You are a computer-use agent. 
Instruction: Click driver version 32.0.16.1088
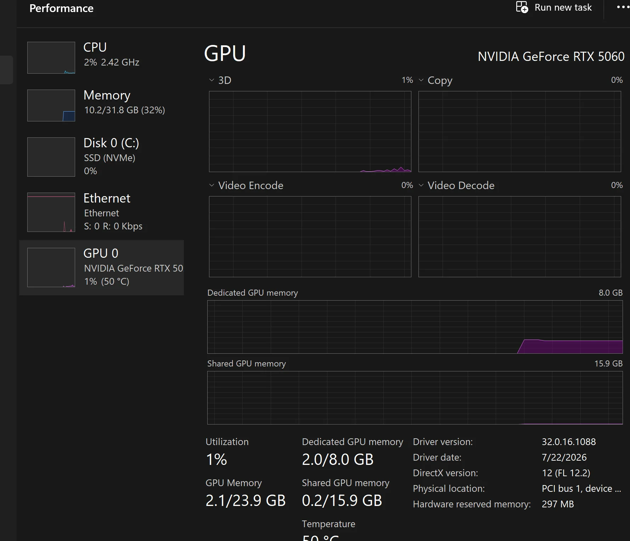click(x=569, y=442)
